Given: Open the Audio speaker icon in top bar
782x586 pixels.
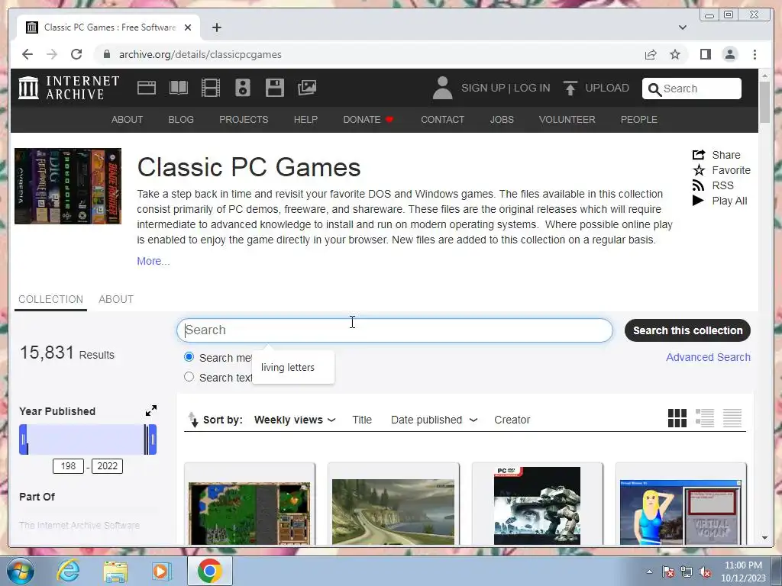Looking at the screenshot, I should [243, 88].
